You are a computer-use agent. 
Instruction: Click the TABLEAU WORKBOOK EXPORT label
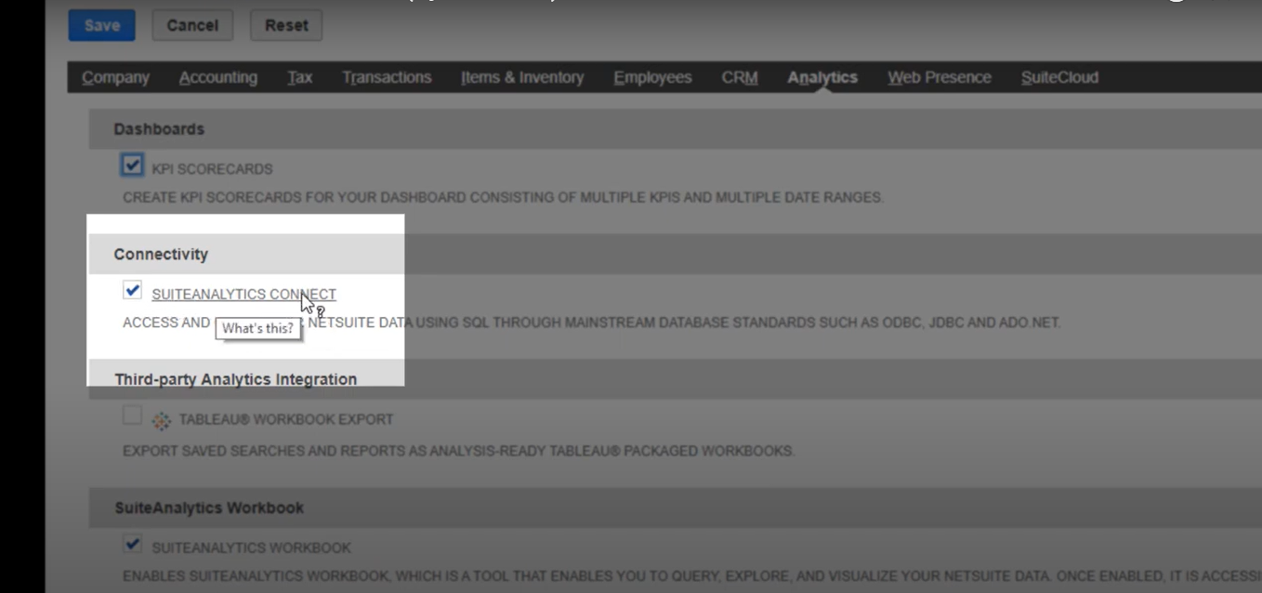pyautogui.click(x=286, y=419)
